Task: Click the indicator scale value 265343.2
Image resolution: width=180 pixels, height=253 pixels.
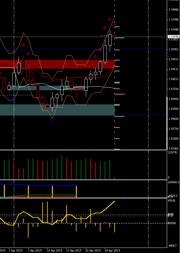Action: pos(173,182)
